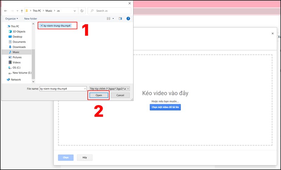The image size is (281, 170).
Task: Click the Hủy button
Action: click(85, 157)
